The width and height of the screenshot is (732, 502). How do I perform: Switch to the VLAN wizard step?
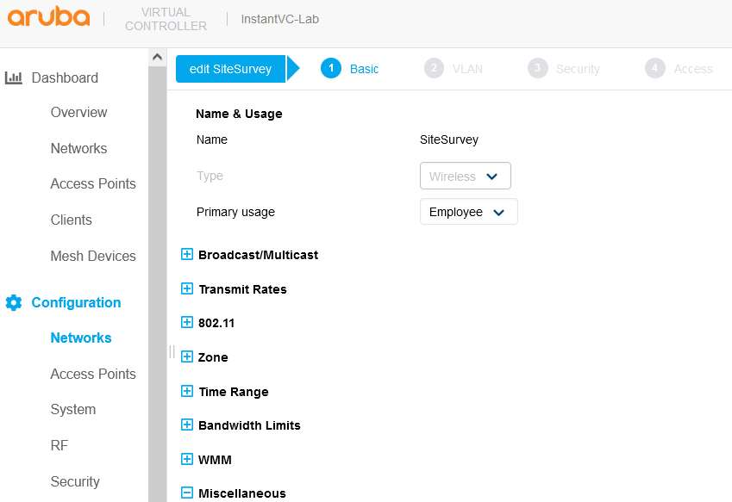point(454,68)
